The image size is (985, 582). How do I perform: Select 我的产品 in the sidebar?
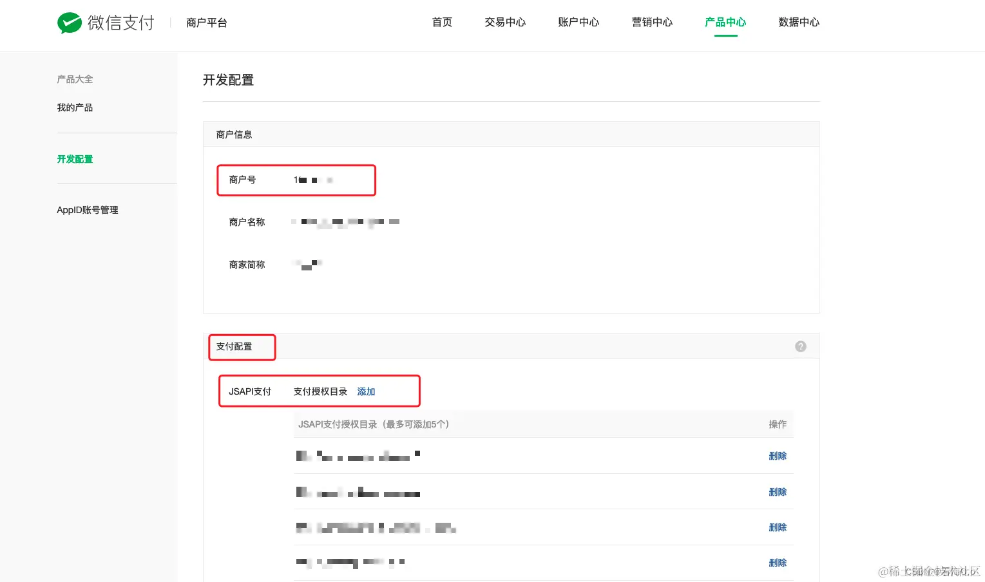coord(75,107)
